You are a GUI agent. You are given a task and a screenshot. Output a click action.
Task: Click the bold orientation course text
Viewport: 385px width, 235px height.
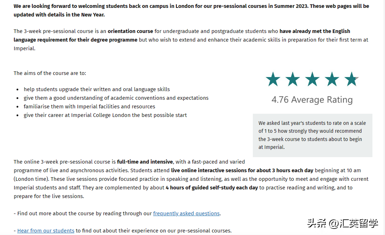click(130, 31)
